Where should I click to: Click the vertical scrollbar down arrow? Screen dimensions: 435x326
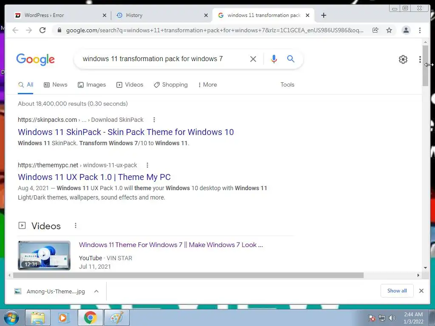click(x=425, y=268)
